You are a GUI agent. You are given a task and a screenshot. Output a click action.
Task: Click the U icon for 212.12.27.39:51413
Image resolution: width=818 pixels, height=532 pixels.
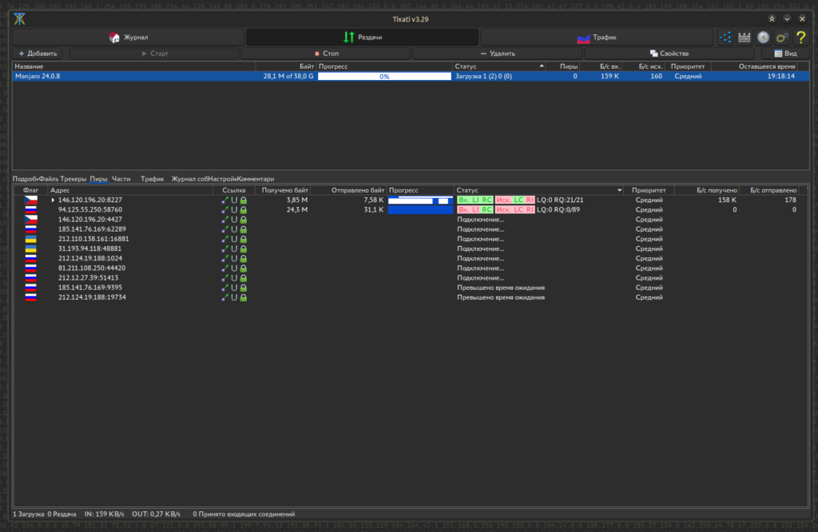tap(234, 278)
